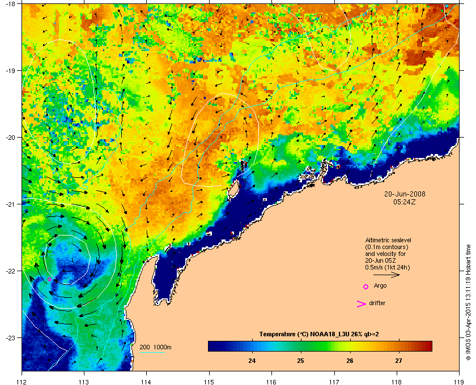Click the '0.5m/s (1kt 24h)' scale text
The image size is (476, 385).
point(388,268)
